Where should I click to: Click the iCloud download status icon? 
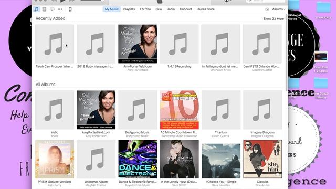(x=267, y=9)
